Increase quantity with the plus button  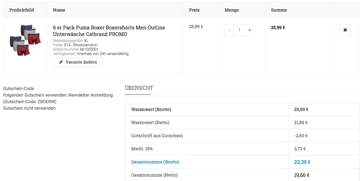[250, 30]
